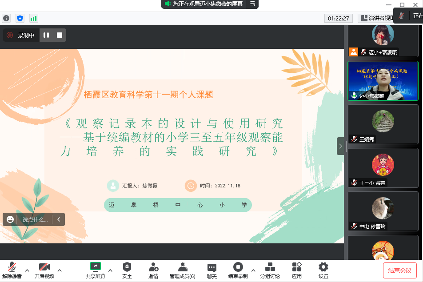Expand audio options arrow beside 解除静音
423x282 pixels.
coord(27,270)
